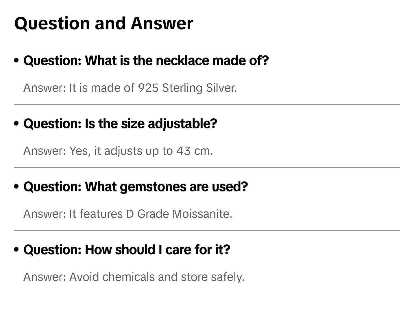Click question 'What gemstones are used?'
The width and height of the screenshot is (414, 310).
(136, 187)
